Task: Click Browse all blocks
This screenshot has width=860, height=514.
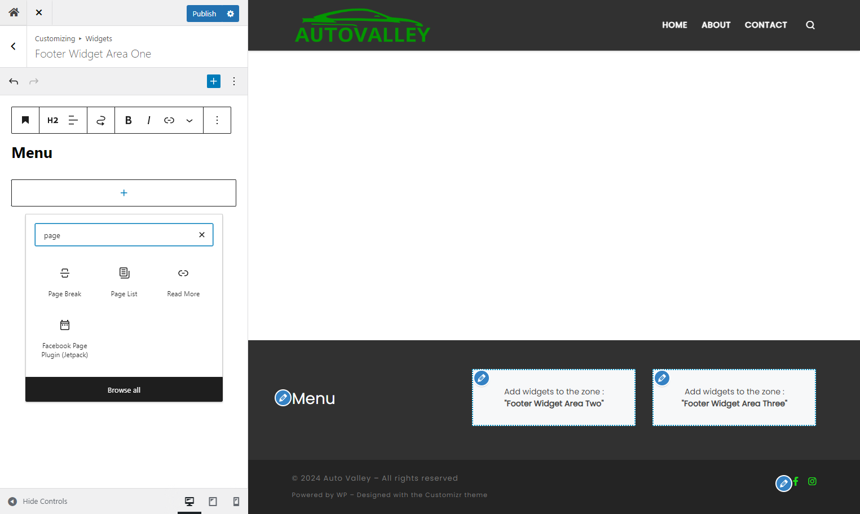Action: coord(124,390)
